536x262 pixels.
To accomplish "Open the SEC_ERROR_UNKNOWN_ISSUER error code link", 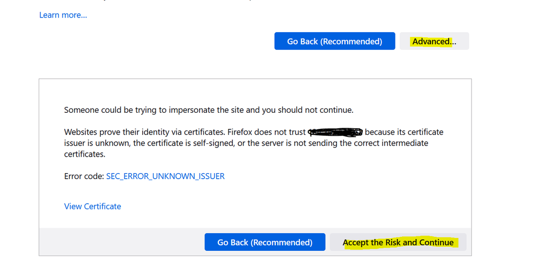I will [165, 176].
